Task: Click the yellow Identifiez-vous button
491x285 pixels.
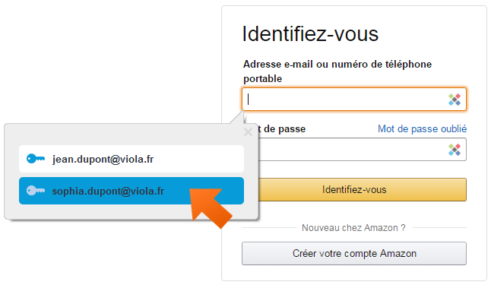Action: (x=362, y=189)
